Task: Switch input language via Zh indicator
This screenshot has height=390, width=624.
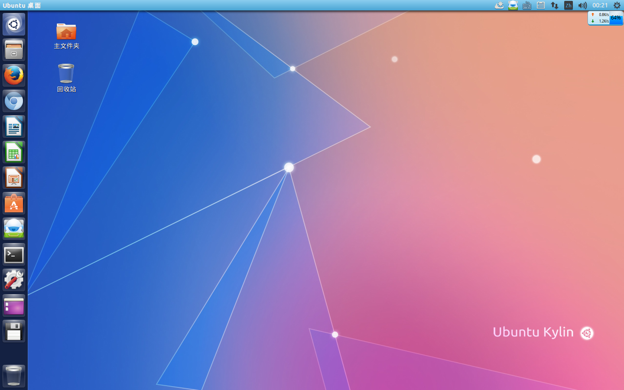Action: [569, 5]
